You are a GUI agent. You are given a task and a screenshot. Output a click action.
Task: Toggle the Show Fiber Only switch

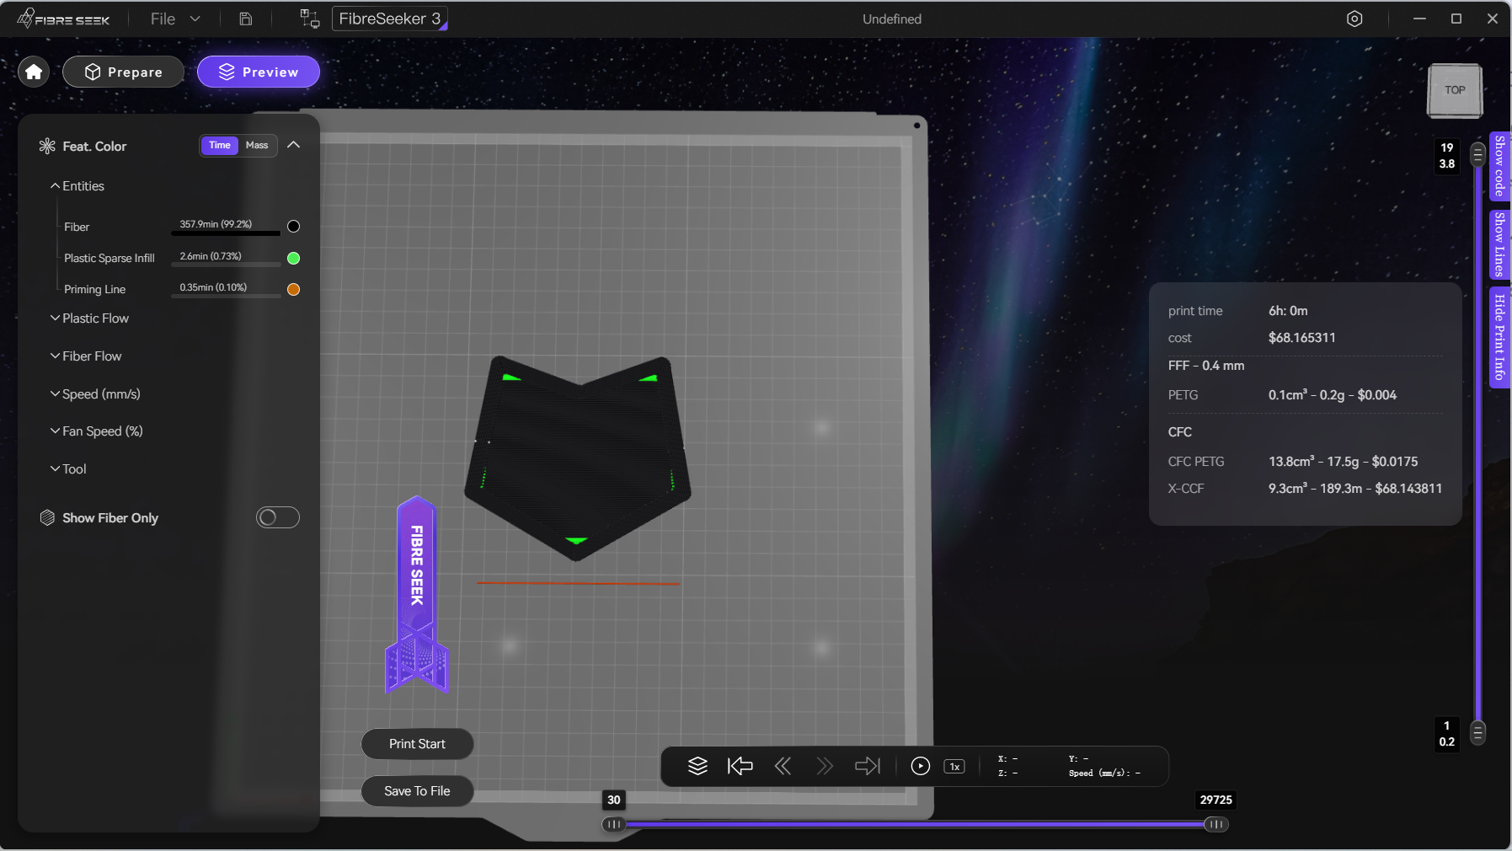pyautogui.click(x=278, y=517)
